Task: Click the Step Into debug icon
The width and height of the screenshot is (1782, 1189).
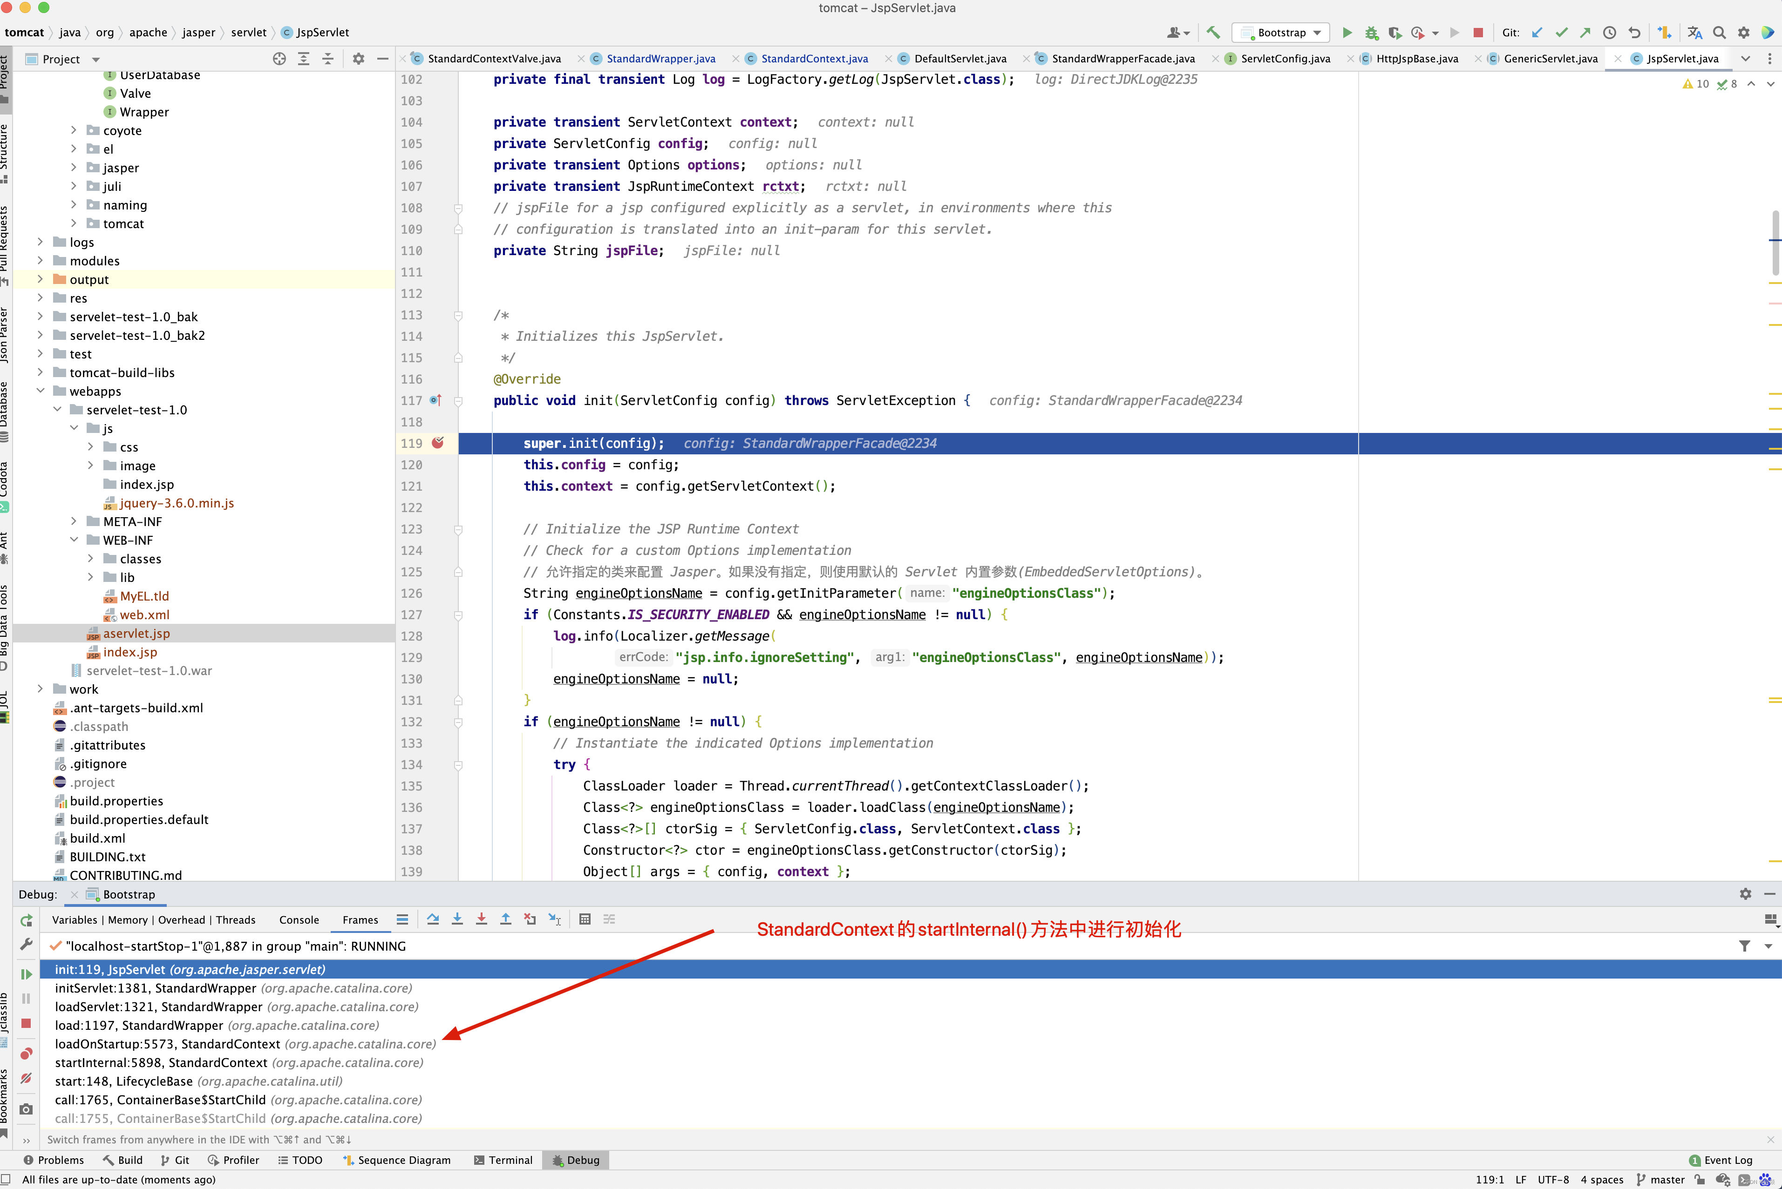Action: tap(457, 919)
